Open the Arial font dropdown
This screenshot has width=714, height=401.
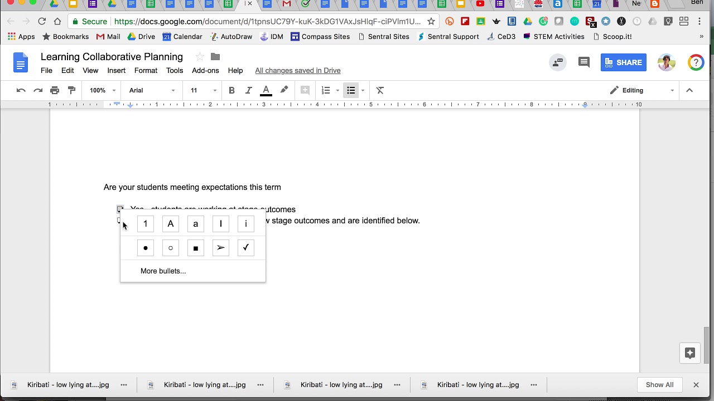(152, 90)
